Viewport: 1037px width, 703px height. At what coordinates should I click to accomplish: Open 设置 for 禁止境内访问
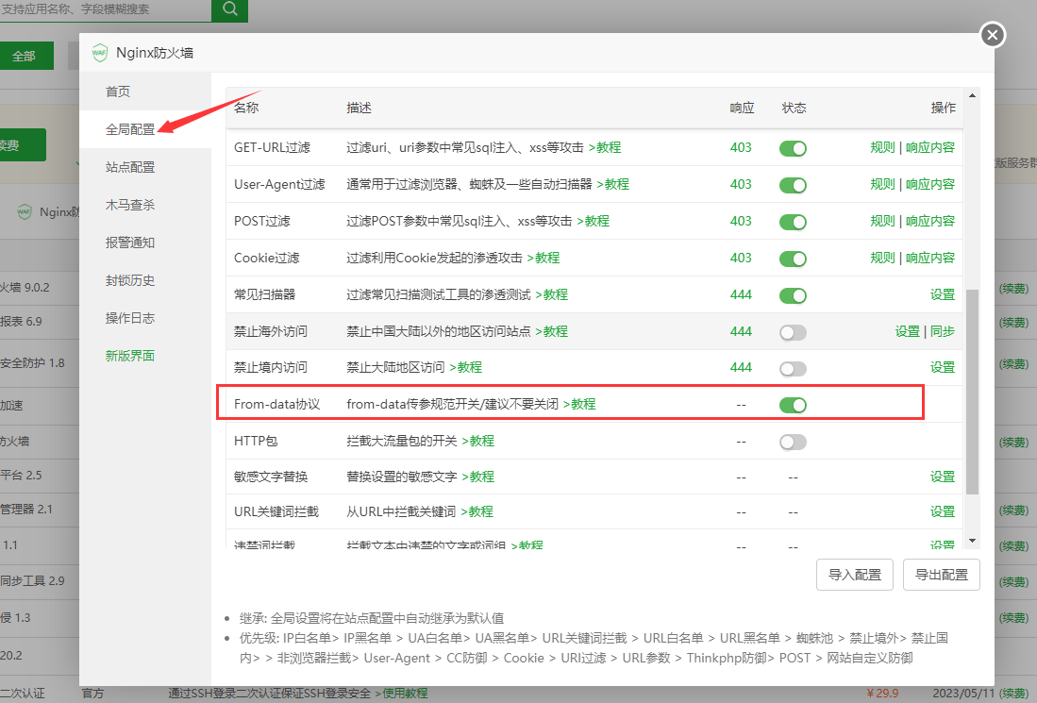943,367
